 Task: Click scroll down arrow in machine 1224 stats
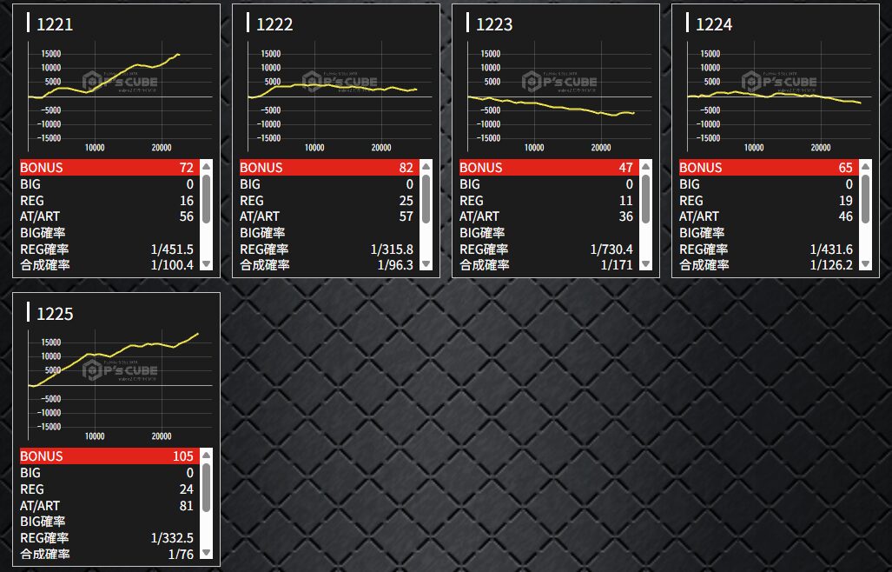tap(865, 264)
